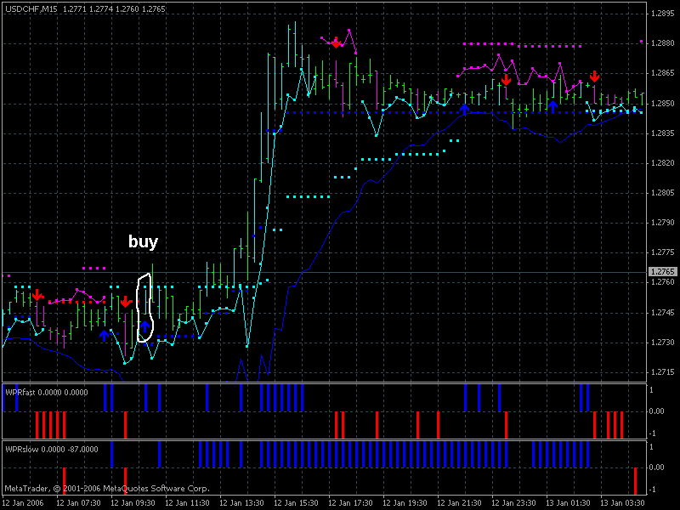Click the WPRslow scale value 0.00

pyautogui.click(x=656, y=467)
